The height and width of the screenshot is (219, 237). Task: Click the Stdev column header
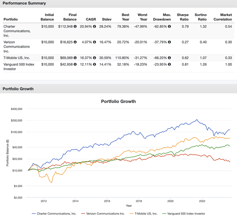pos(107,19)
